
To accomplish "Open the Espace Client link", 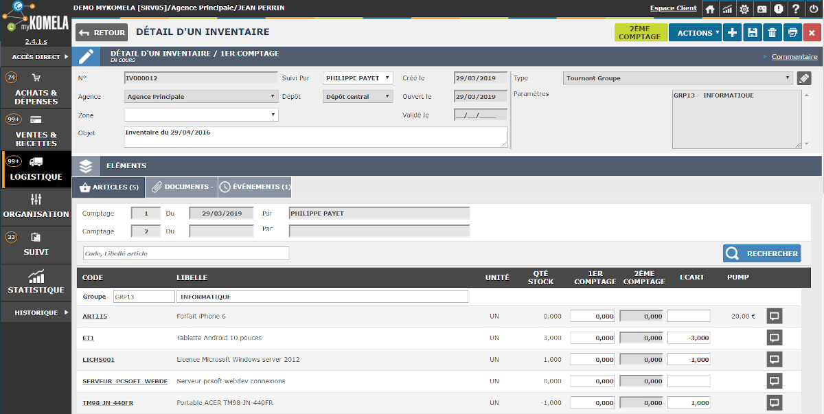I will tap(673, 8).
